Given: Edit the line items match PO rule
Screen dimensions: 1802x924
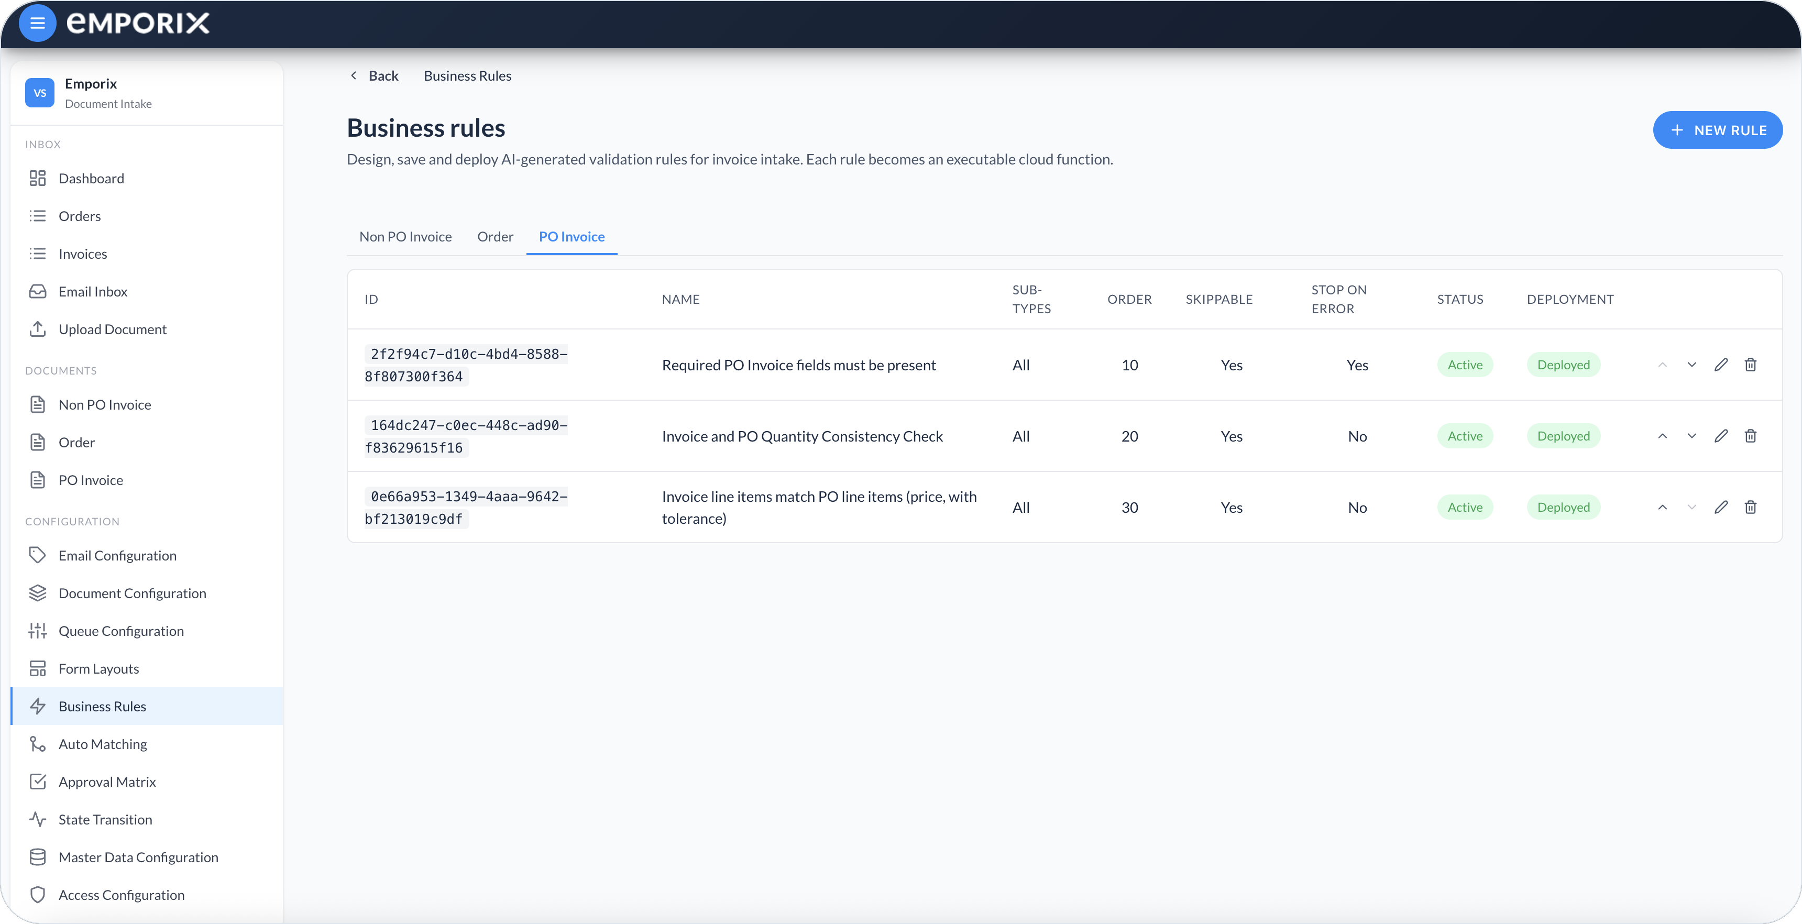Looking at the screenshot, I should [x=1721, y=507].
